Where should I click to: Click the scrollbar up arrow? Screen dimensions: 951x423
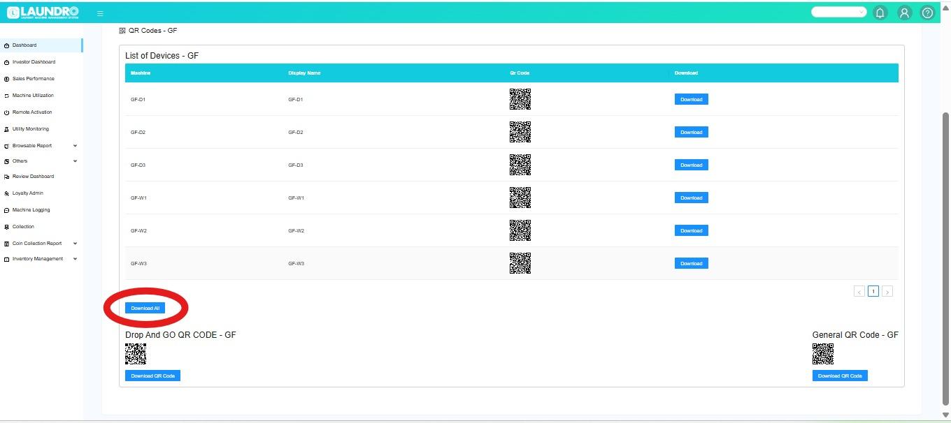pos(946,7)
